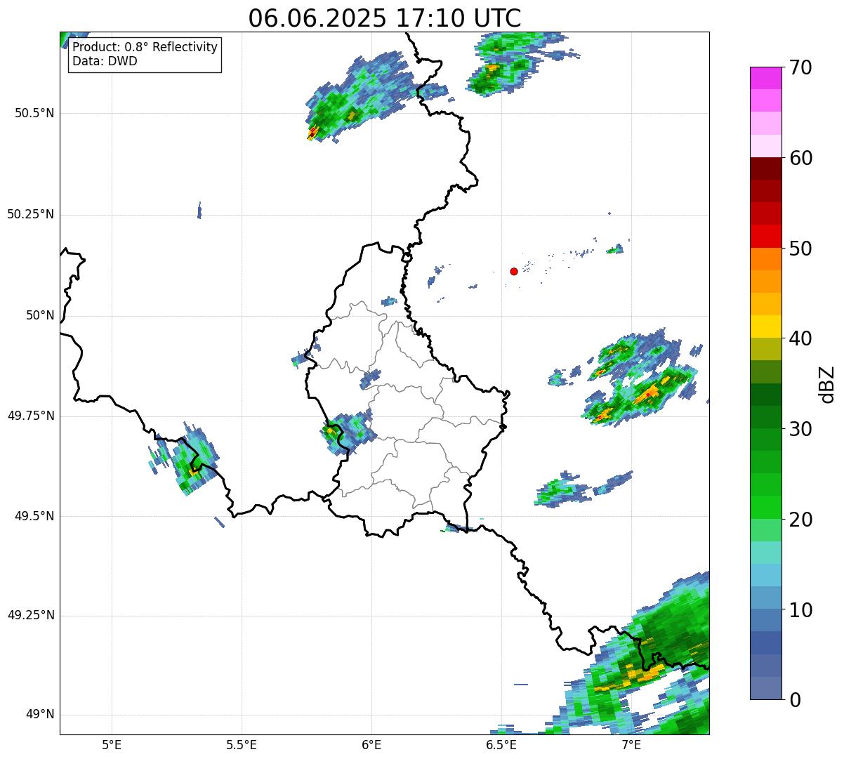
Task: Click the 7°E longitude label
Action: click(631, 745)
